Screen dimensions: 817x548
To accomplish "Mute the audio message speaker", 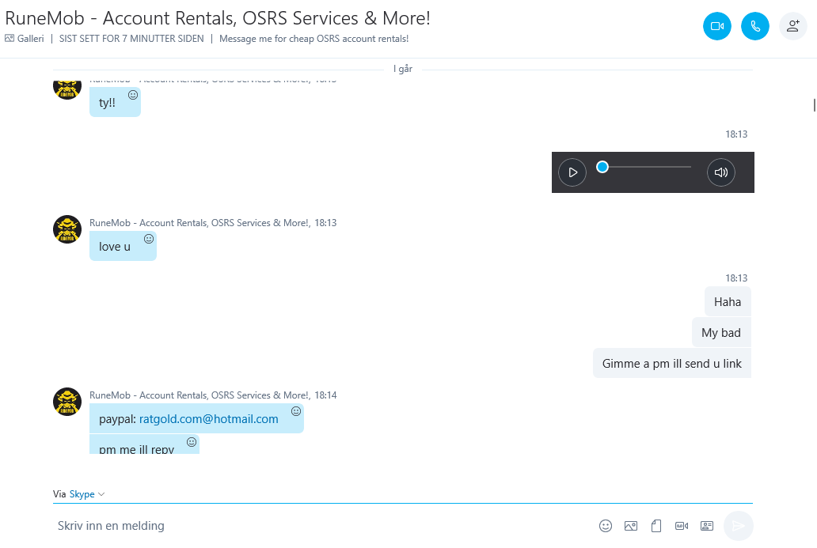I will pos(721,172).
